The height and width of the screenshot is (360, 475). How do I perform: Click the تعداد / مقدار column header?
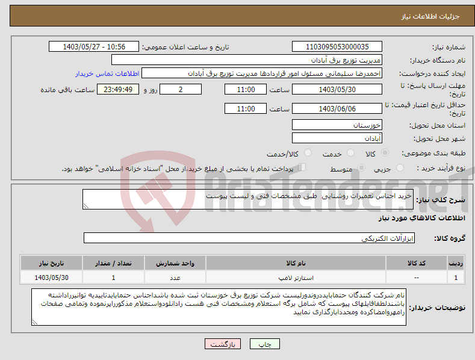113,263
